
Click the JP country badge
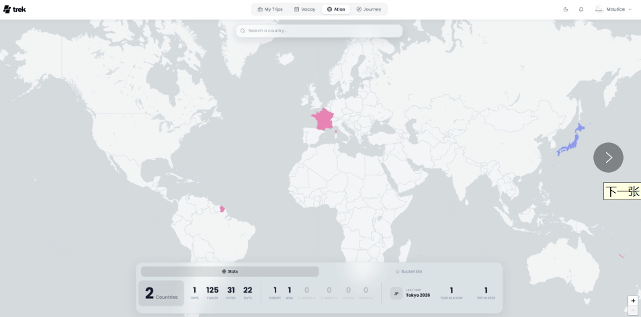click(x=396, y=293)
